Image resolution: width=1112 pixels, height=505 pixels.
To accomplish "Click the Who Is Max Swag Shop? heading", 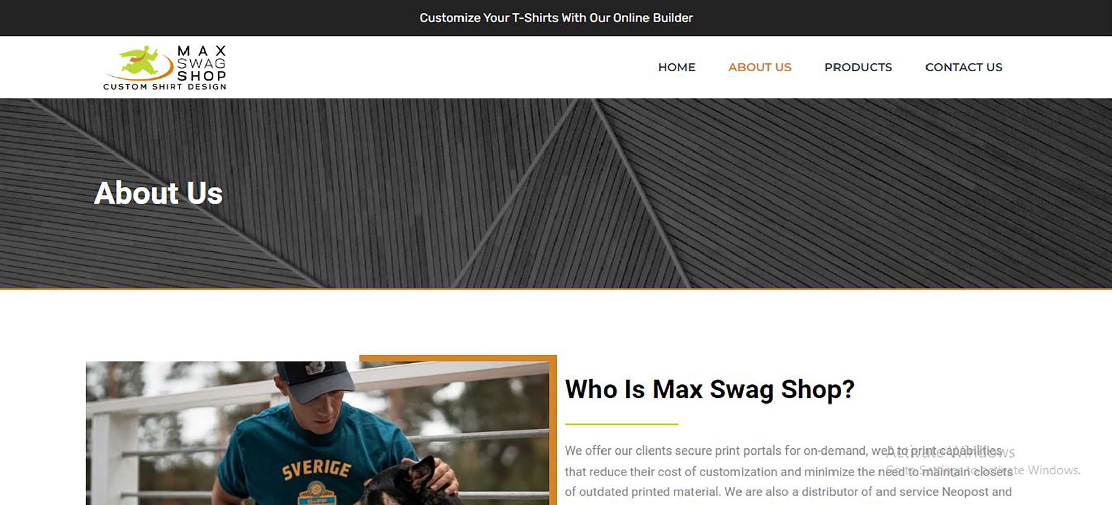I will 709,389.
